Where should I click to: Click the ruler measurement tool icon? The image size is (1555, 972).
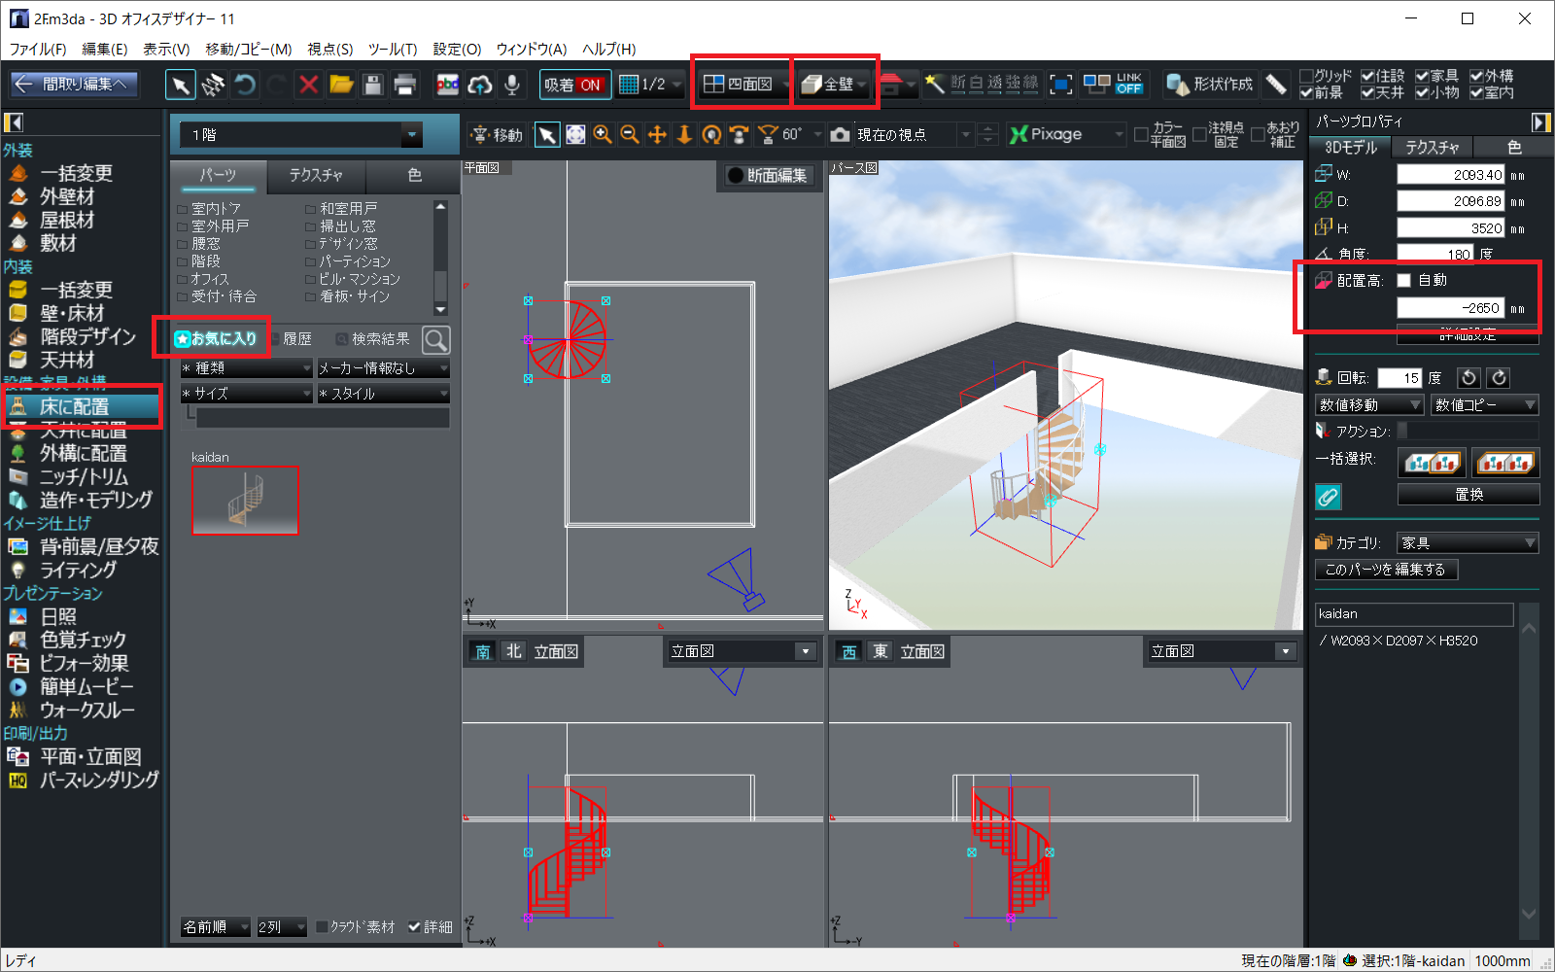(x=1276, y=86)
